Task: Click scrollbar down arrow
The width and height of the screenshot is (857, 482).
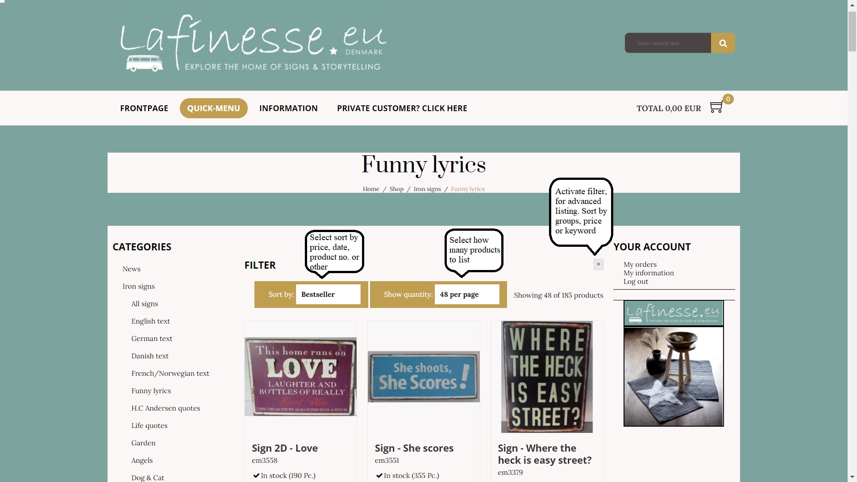Action: [x=852, y=478]
